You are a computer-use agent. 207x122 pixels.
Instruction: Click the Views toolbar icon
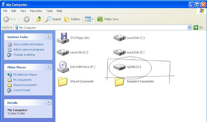[x=88, y=19]
